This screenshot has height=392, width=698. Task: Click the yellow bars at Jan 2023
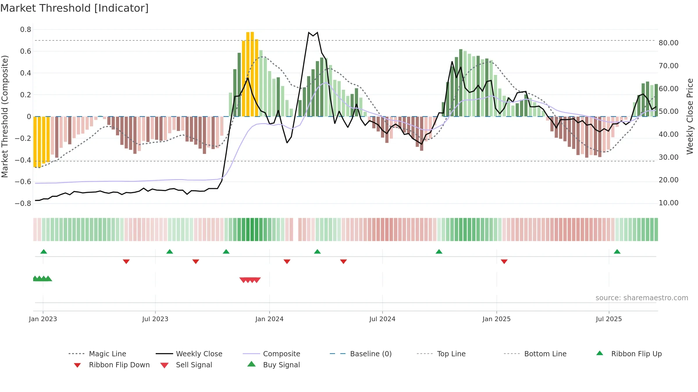[x=41, y=142]
